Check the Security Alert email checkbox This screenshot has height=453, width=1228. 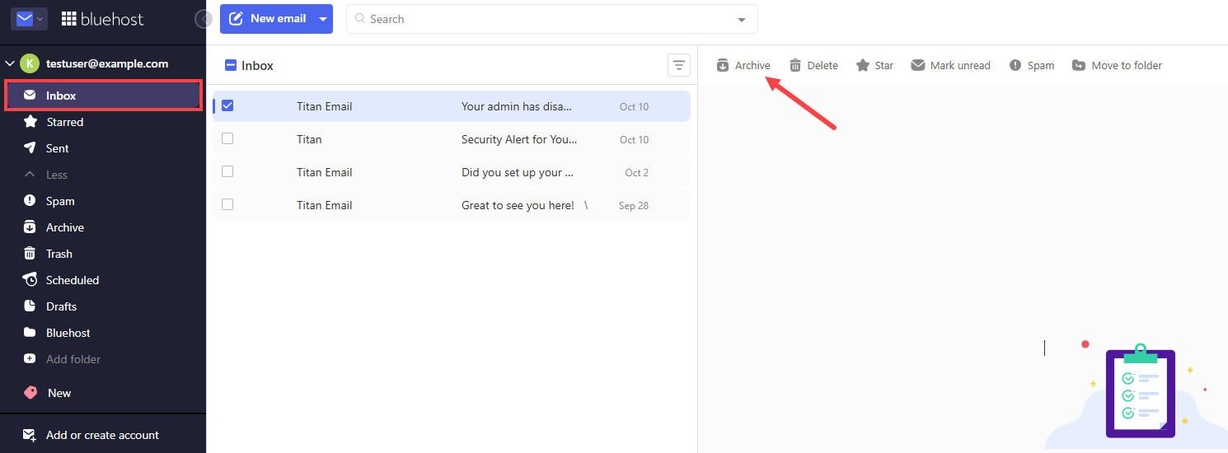[227, 138]
